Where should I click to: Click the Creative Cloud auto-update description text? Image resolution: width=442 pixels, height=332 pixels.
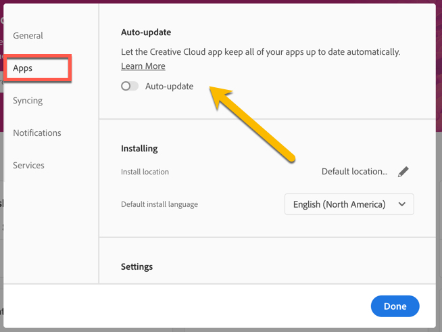(x=260, y=52)
